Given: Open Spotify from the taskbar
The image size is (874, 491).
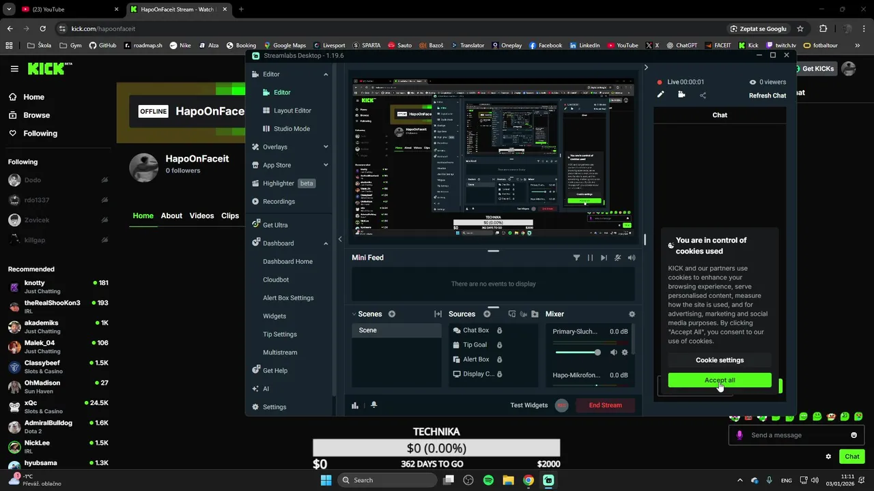Looking at the screenshot, I should click(x=488, y=480).
